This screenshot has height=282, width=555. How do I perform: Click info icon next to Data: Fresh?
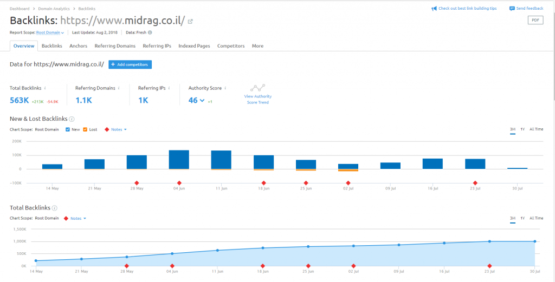pyautogui.click(x=150, y=32)
